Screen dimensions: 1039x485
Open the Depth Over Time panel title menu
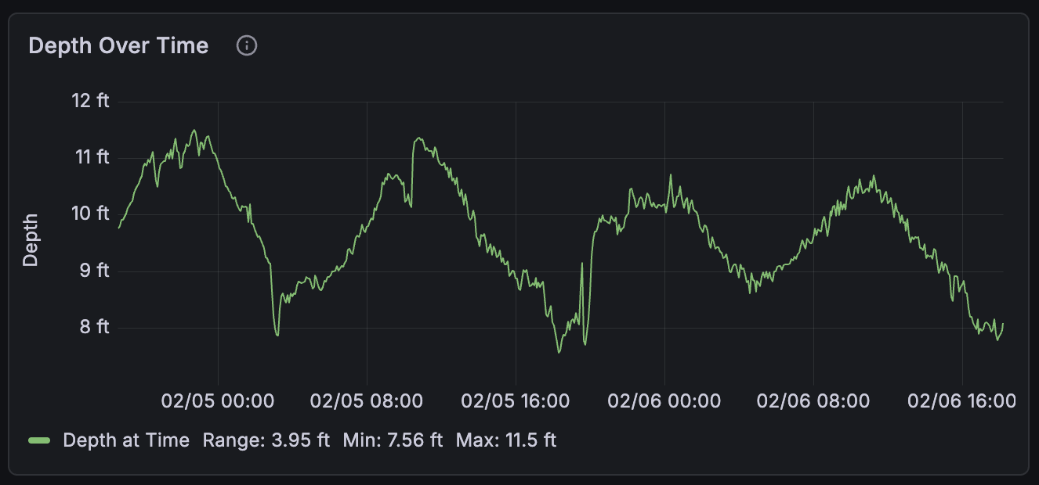point(118,46)
